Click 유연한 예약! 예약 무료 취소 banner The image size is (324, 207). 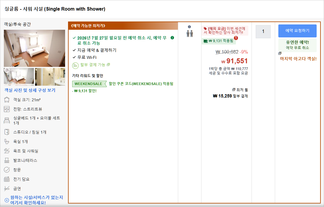tap(297, 45)
